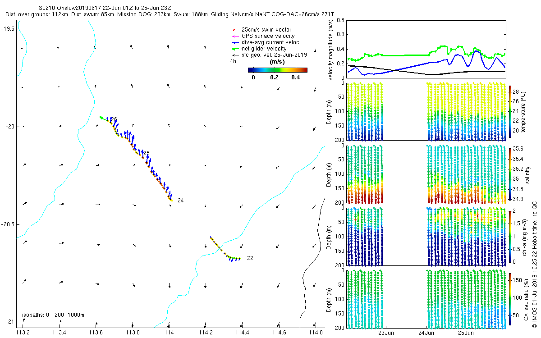Click the 'velocity magnitude (m/s)' axis label
The width and height of the screenshot is (541, 338).
[x=331, y=50]
